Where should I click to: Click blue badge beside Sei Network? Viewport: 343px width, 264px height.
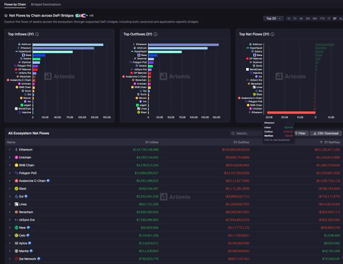(x=39, y=259)
